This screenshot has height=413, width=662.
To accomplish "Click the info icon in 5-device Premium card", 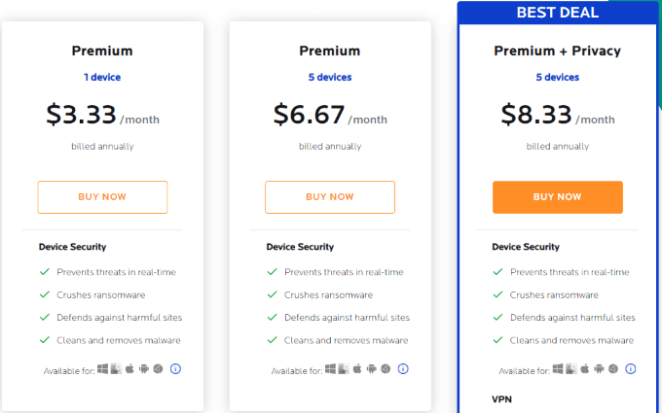I will point(403,369).
